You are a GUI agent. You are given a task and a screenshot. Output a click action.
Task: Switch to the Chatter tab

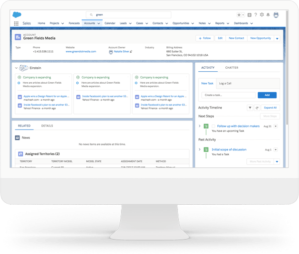click(x=232, y=68)
